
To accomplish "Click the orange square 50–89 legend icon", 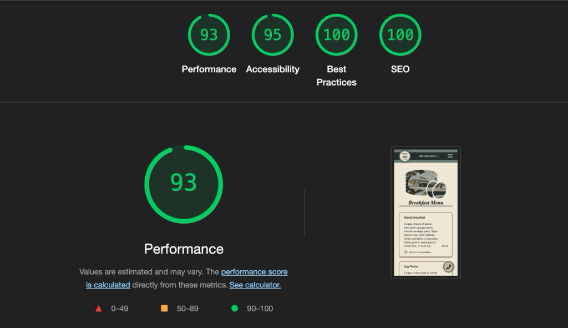I will coord(164,308).
